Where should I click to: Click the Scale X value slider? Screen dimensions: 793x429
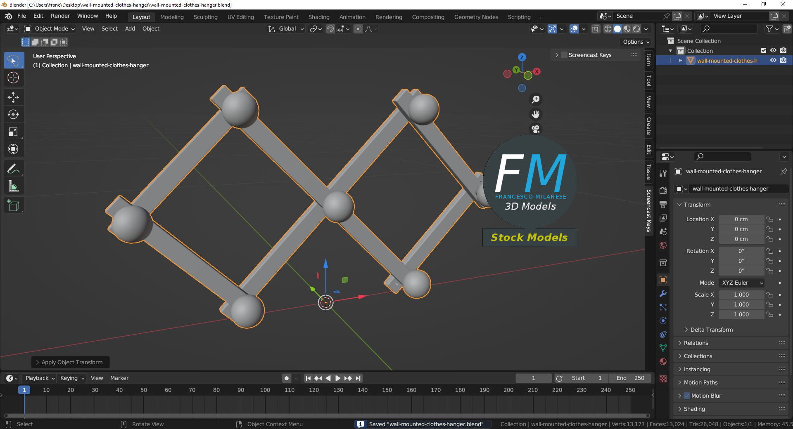741,295
